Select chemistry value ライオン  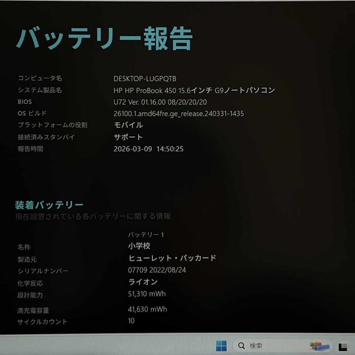[143, 282]
